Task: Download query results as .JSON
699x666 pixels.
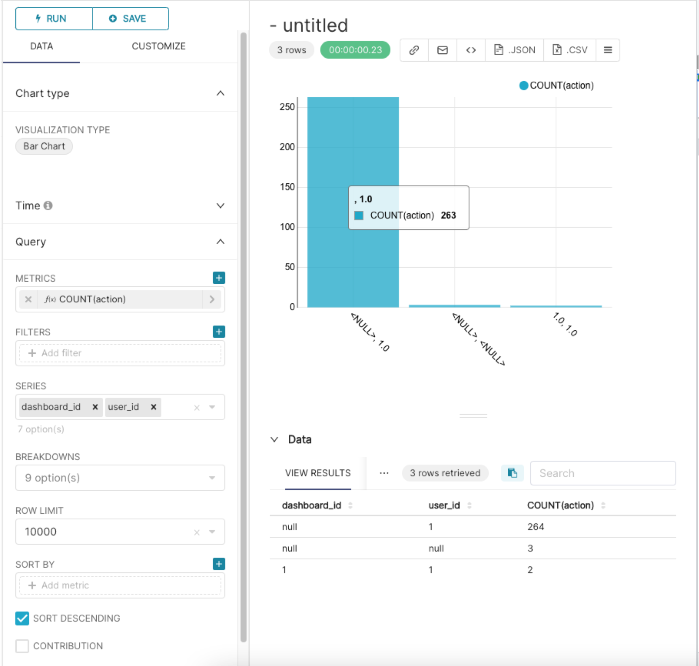Action: [514, 50]
